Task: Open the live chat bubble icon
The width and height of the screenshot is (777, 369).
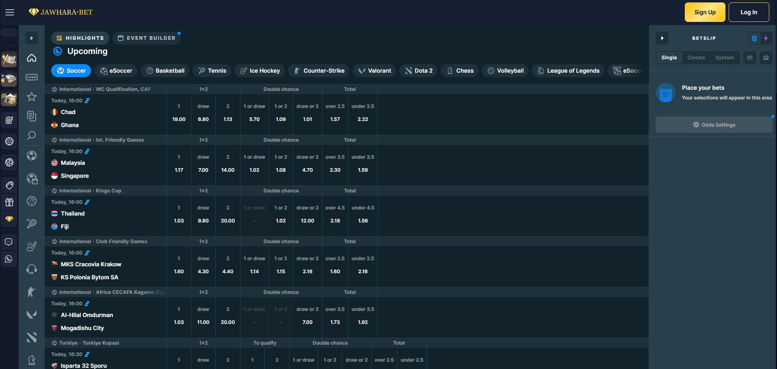Action: (9, 242)
